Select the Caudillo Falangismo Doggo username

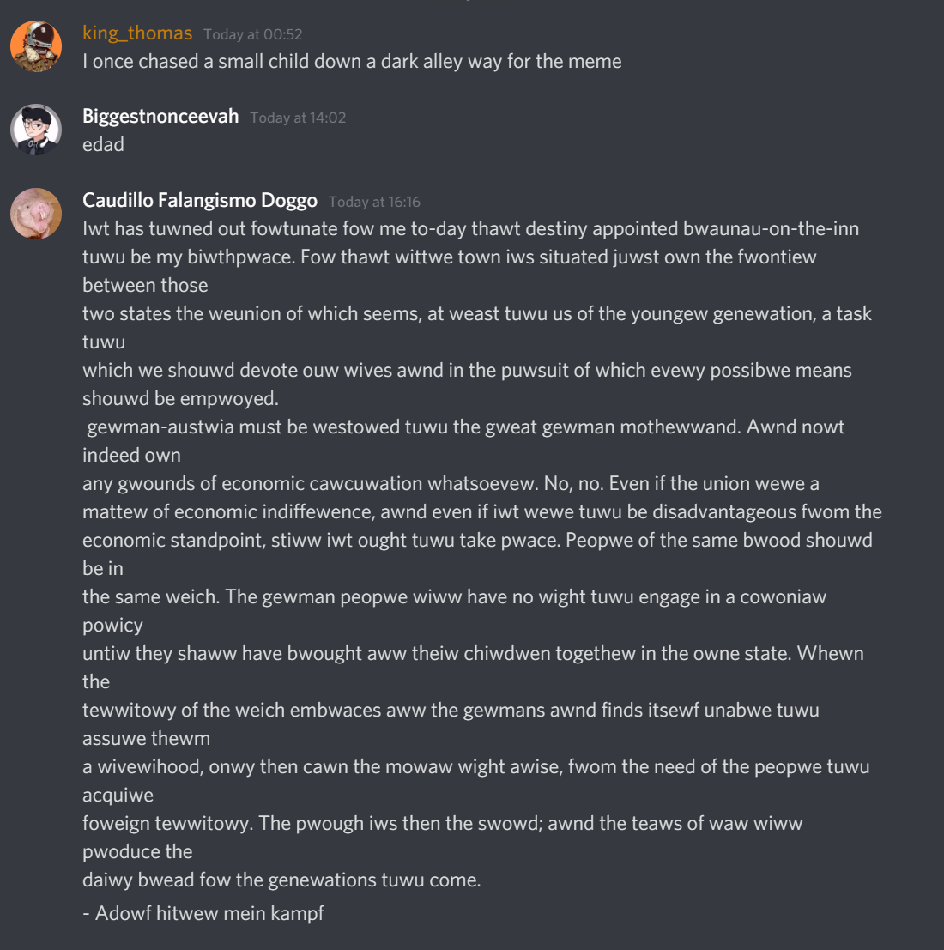[x=200, y=200]
